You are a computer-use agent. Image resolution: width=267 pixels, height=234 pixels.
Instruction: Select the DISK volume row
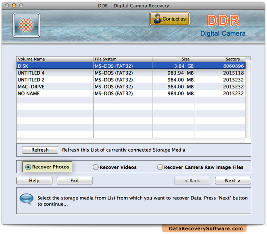tap(131, 66)
